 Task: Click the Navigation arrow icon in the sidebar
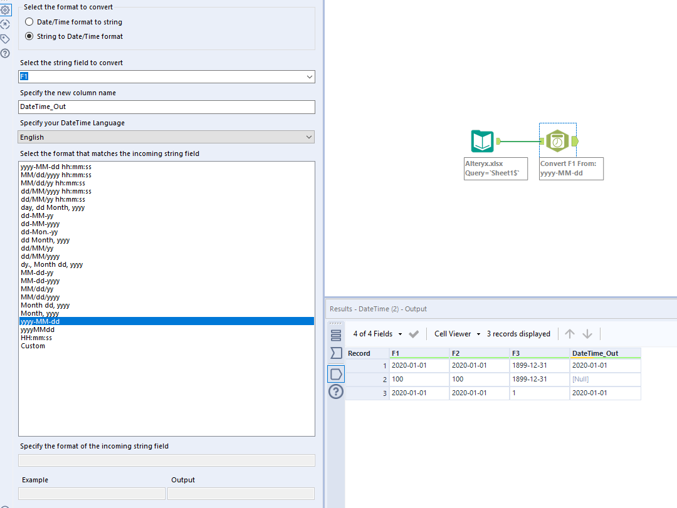(6, 24)
